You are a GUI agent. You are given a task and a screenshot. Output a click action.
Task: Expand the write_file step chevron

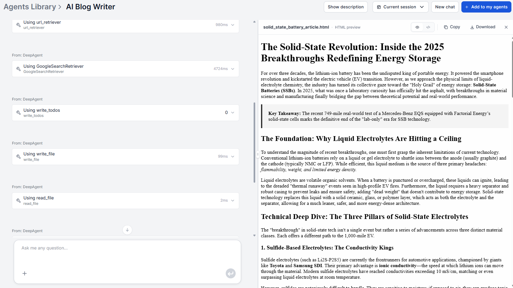[x=233, y=157]
